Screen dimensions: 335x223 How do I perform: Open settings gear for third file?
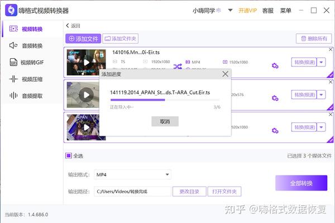pos(275,130)
